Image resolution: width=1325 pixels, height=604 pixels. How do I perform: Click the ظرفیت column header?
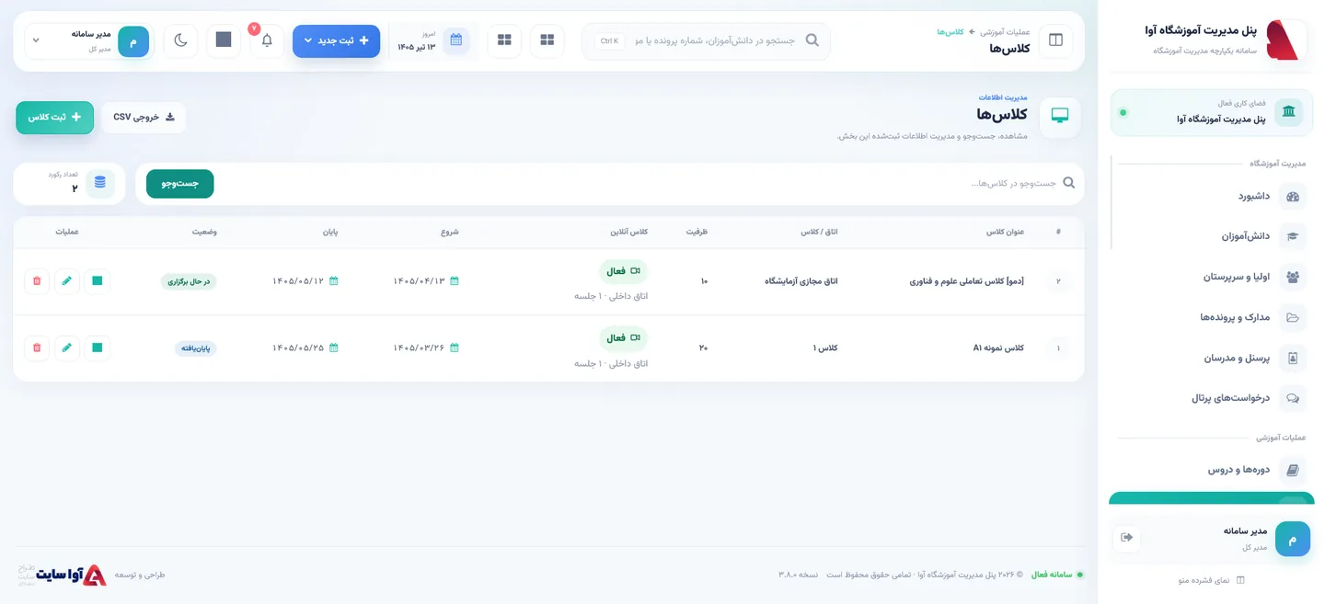(697, 232)
